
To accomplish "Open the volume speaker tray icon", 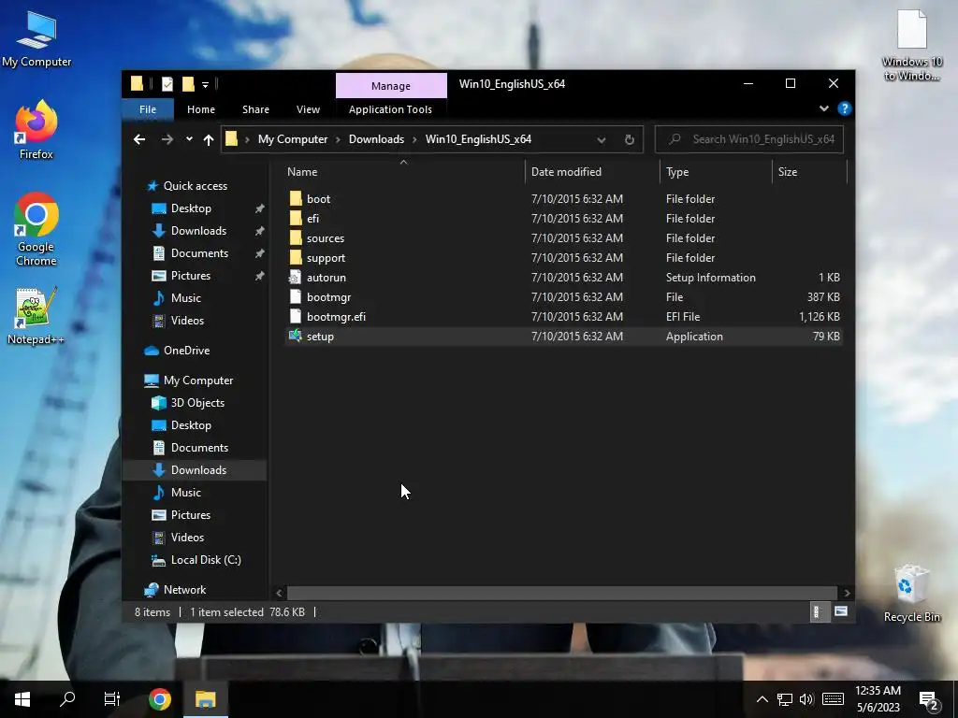I will [806, 699].
